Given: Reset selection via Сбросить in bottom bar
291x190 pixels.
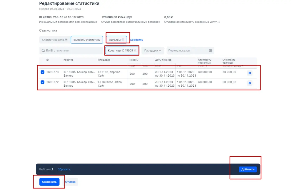Looking at the screenshot, I should click(64, 169).
